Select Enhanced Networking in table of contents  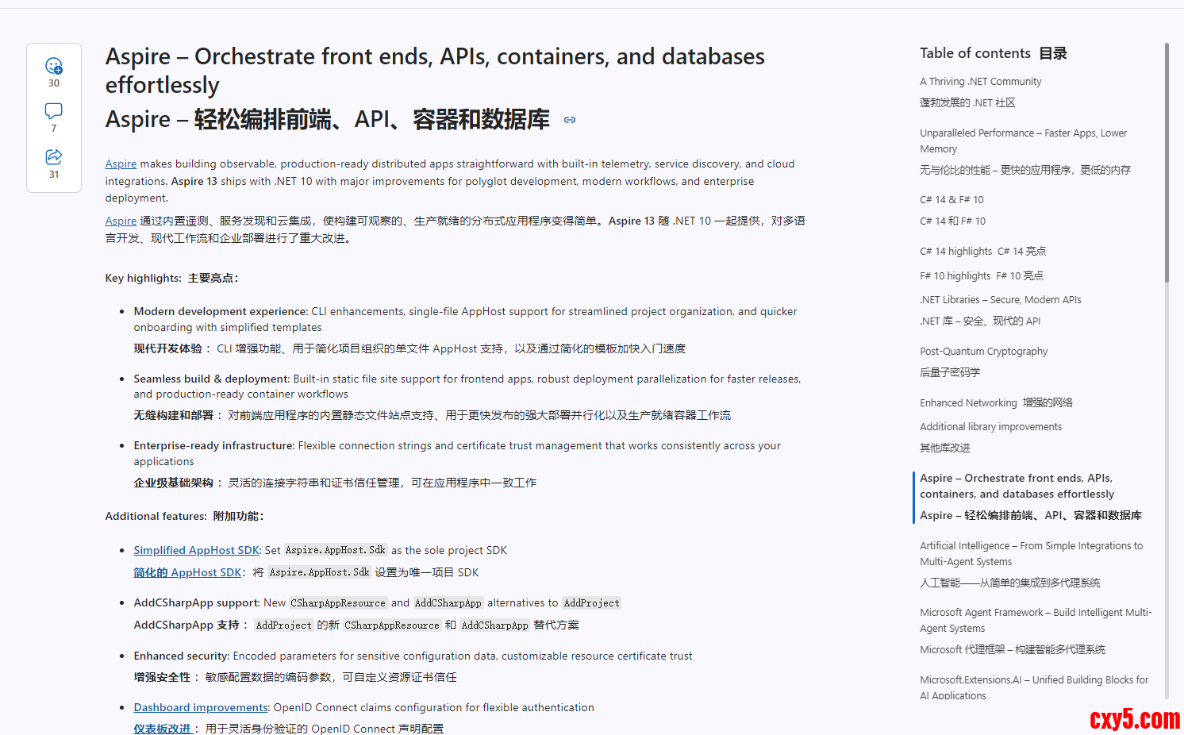pos(968,403)
